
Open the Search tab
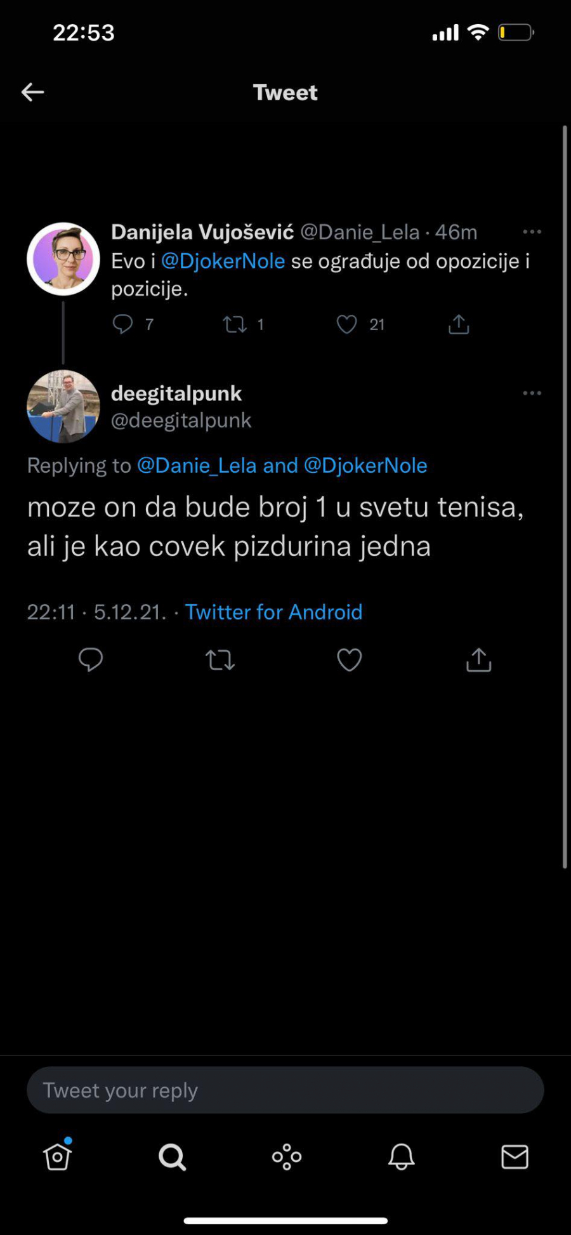[x=172, y=1157]
